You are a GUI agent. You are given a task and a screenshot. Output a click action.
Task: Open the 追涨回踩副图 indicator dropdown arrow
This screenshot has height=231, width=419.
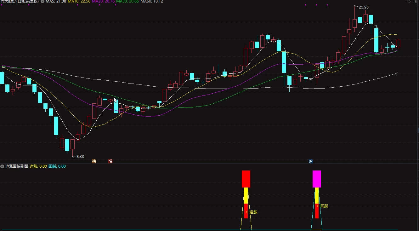(3, 166)
